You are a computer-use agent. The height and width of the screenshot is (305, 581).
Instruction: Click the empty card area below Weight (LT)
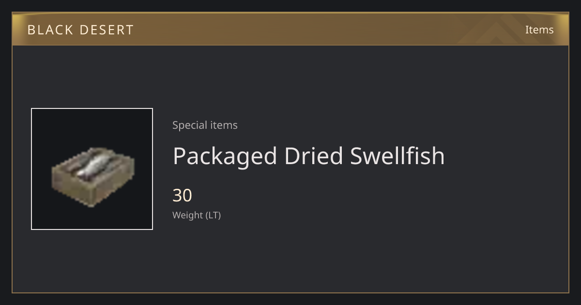point(290,257)
